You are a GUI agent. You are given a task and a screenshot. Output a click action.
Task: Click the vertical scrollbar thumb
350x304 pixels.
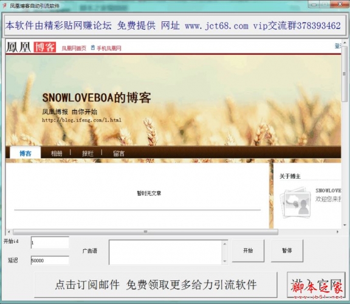point(345,74)
